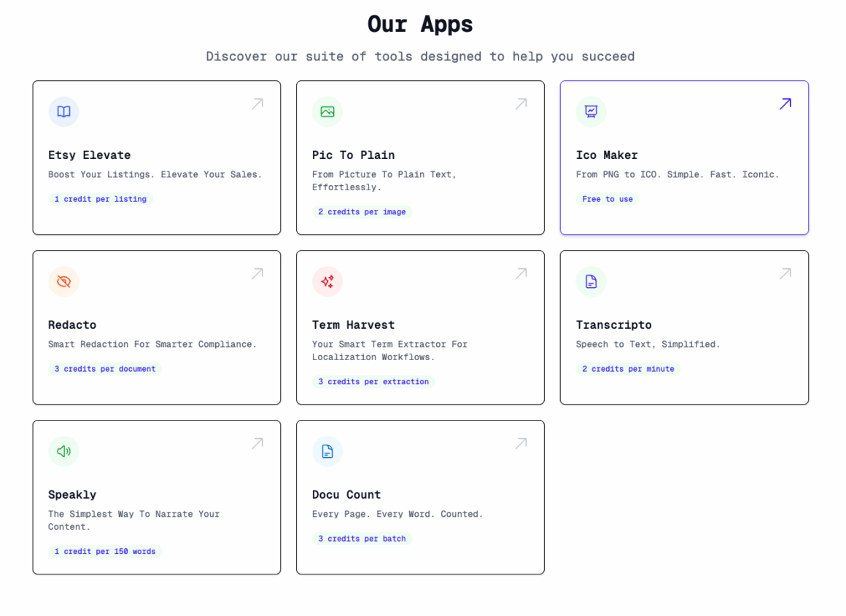Click the Speakly speaker volume icon
The width and height of the screenshot is (846, 616).
click(x=63, y=451)
